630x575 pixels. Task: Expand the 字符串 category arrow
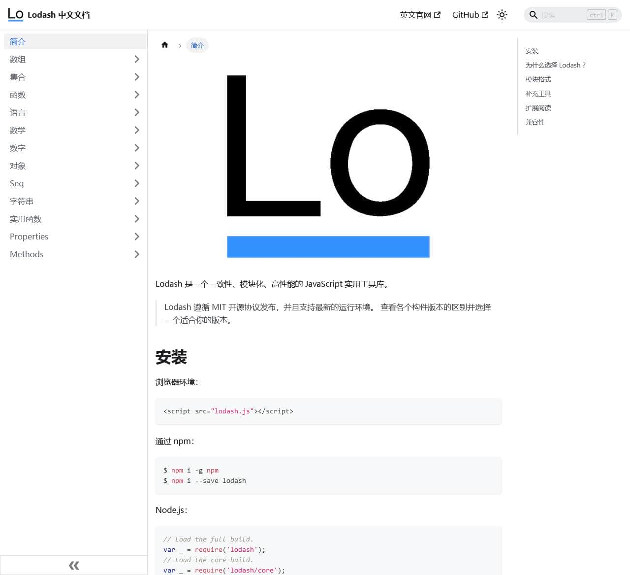coord(137,201)
